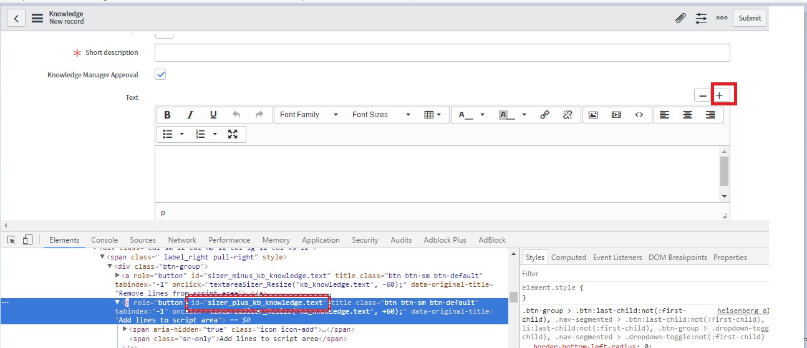This screenshot has width=807, height=348.
Task: Click into the Short description field
Action: coord(442,52)
